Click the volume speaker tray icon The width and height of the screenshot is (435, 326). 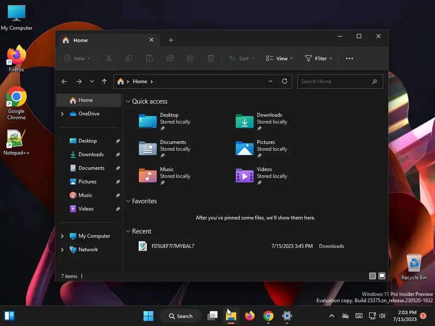(382, 316)
